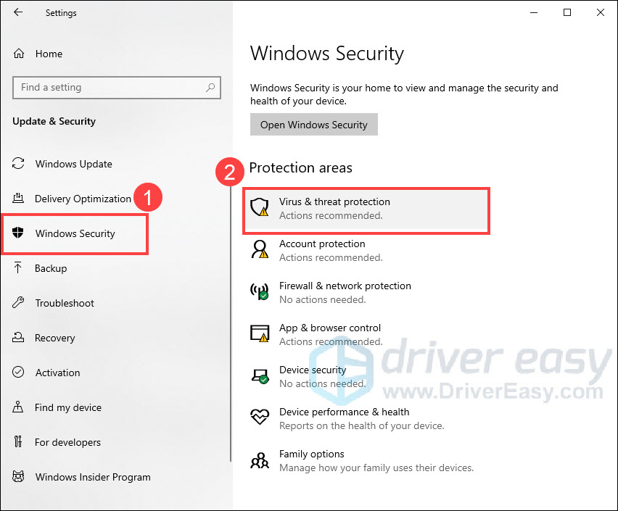Viewport: 618px width, 511px height.
Task: Open Windows Security button
Action: click(x=314, y=125)
